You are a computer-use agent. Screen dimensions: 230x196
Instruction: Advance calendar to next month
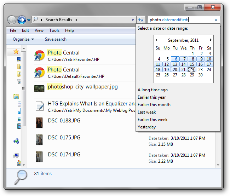click(x=211, y=40)
